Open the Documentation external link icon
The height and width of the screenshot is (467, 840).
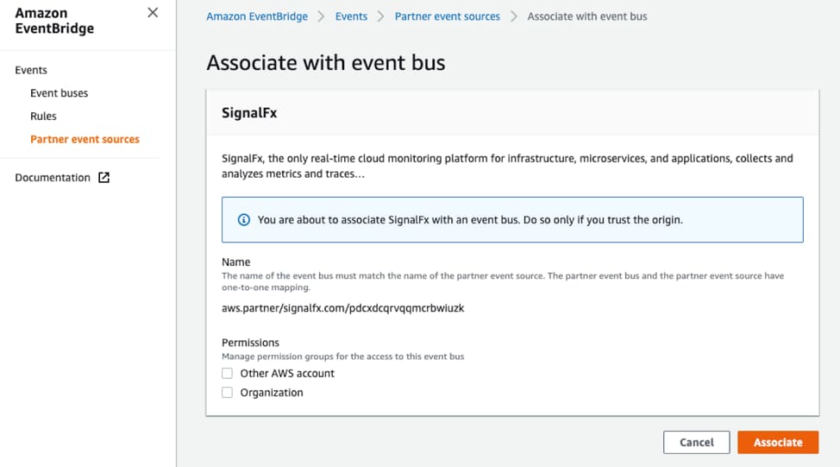[x=104, y=178]
